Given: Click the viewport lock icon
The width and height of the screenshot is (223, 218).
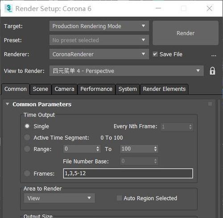Looking at the screenshot, I should click(212, 71).
